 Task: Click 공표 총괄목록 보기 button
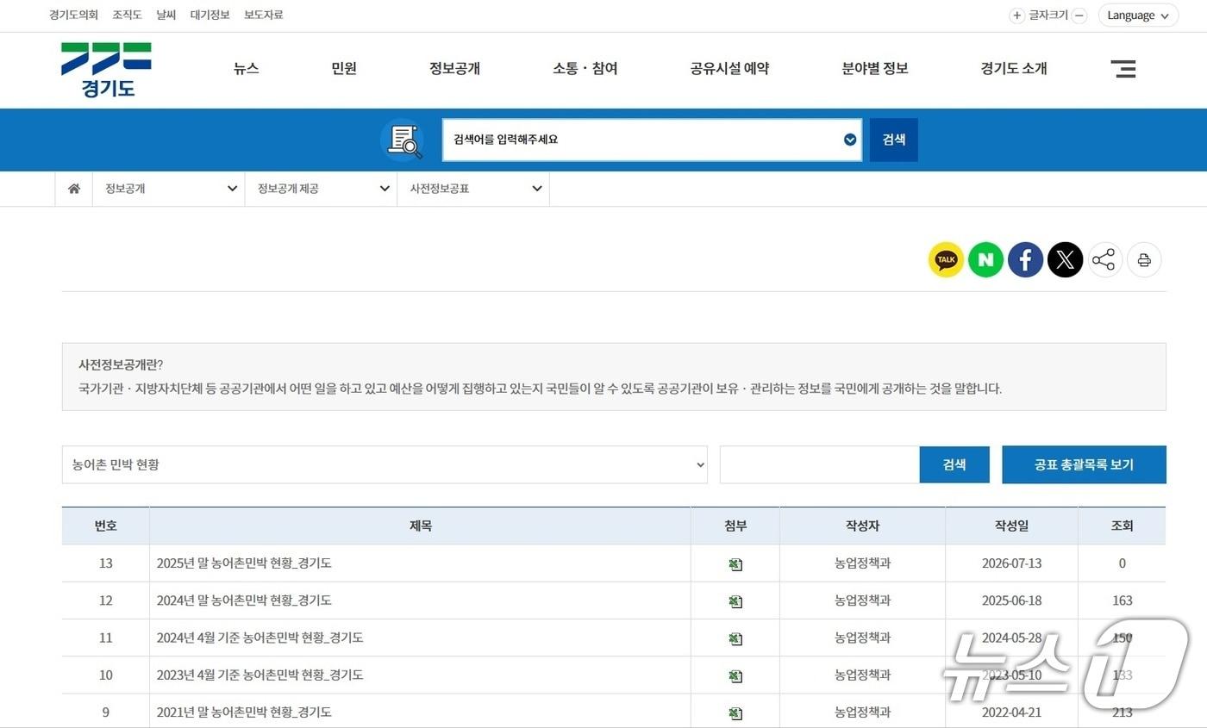point(1084,464)
